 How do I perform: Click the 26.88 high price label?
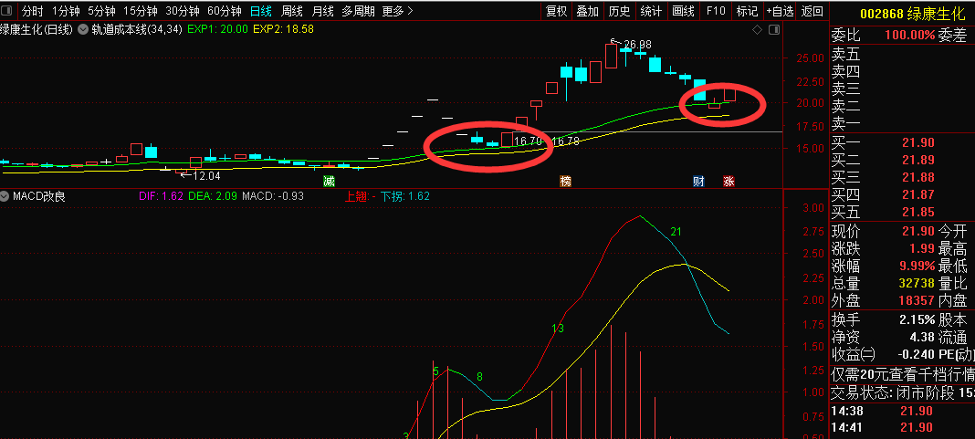coord(637,44)
